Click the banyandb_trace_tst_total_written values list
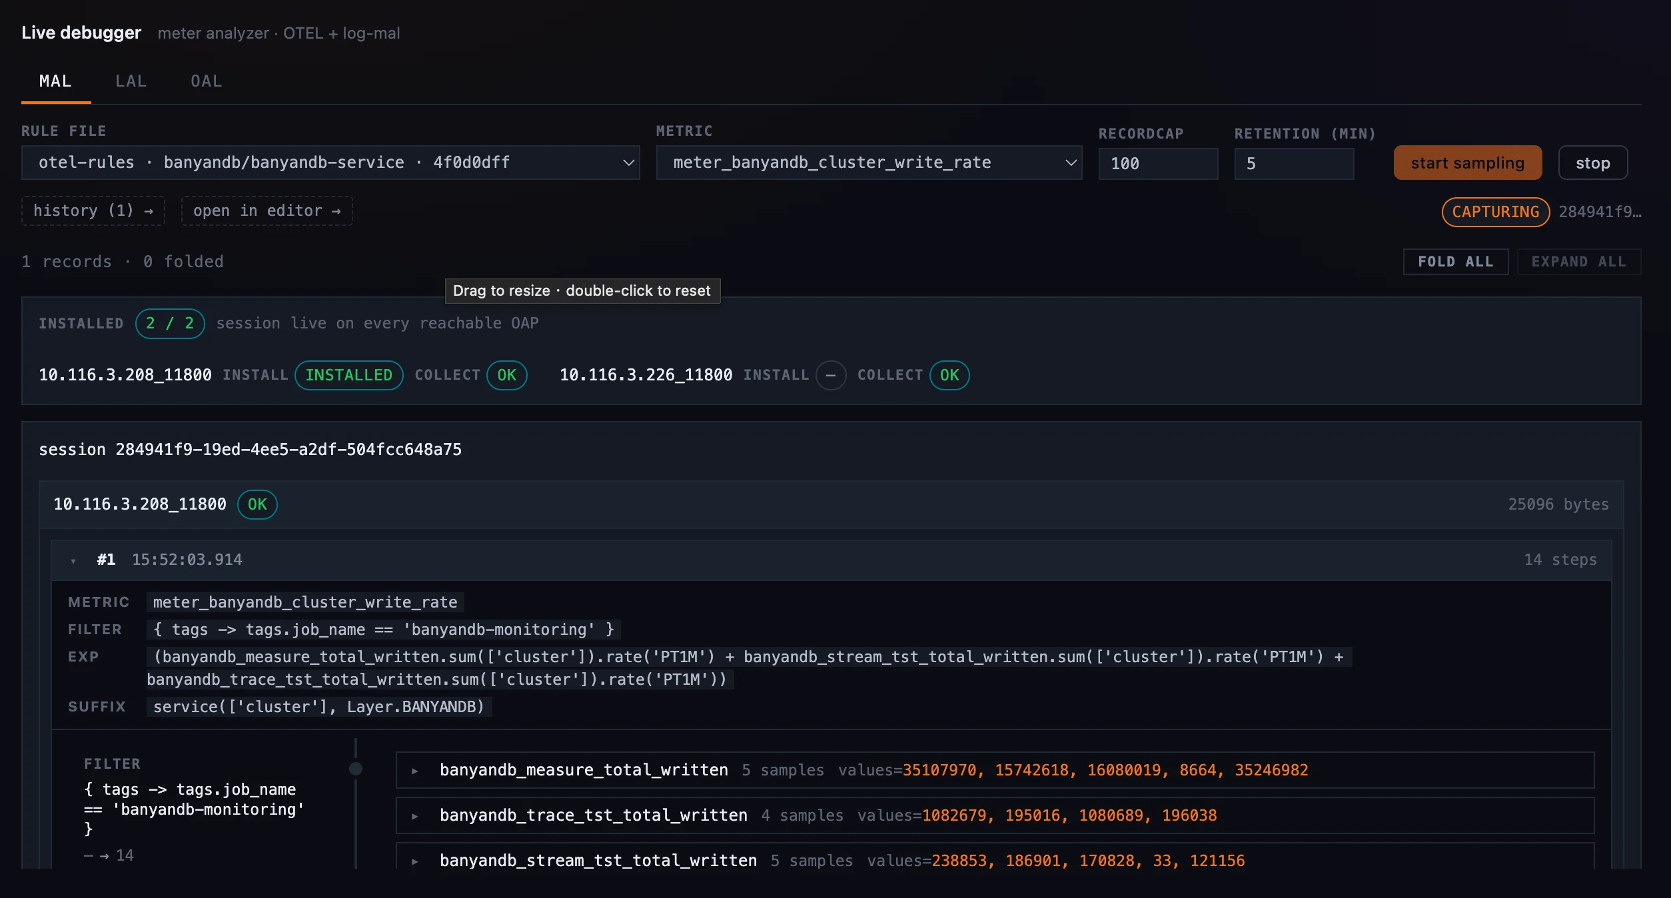 pos(1069,815)
